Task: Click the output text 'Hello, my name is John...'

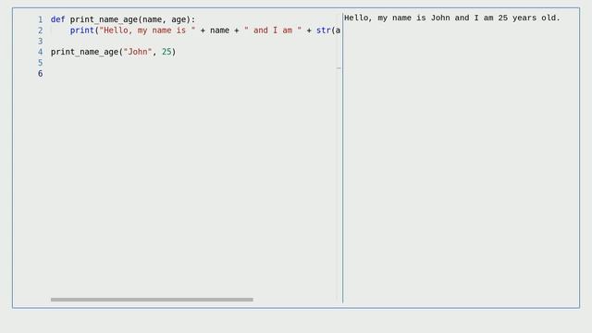Action: coord(452,18)
